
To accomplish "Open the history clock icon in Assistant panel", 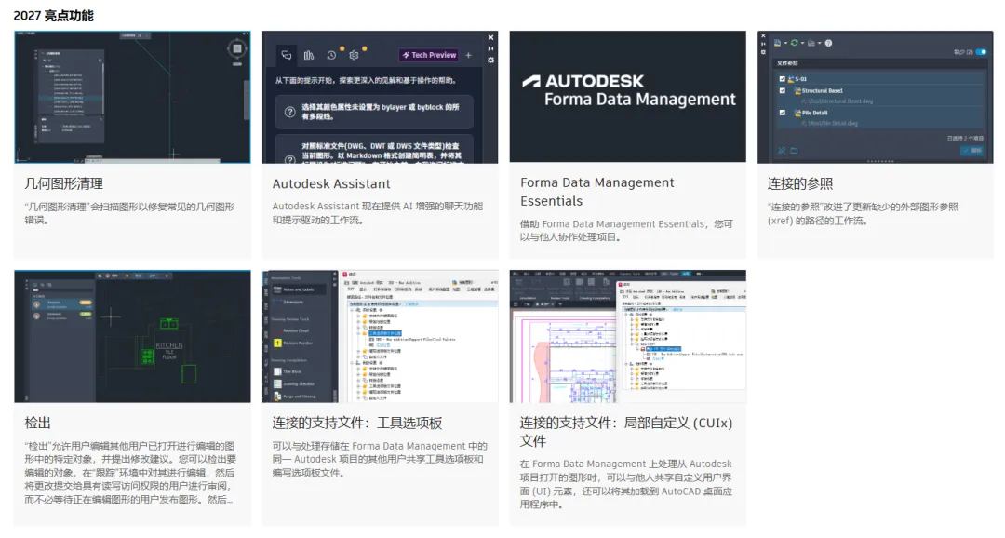I will point(331,55).
